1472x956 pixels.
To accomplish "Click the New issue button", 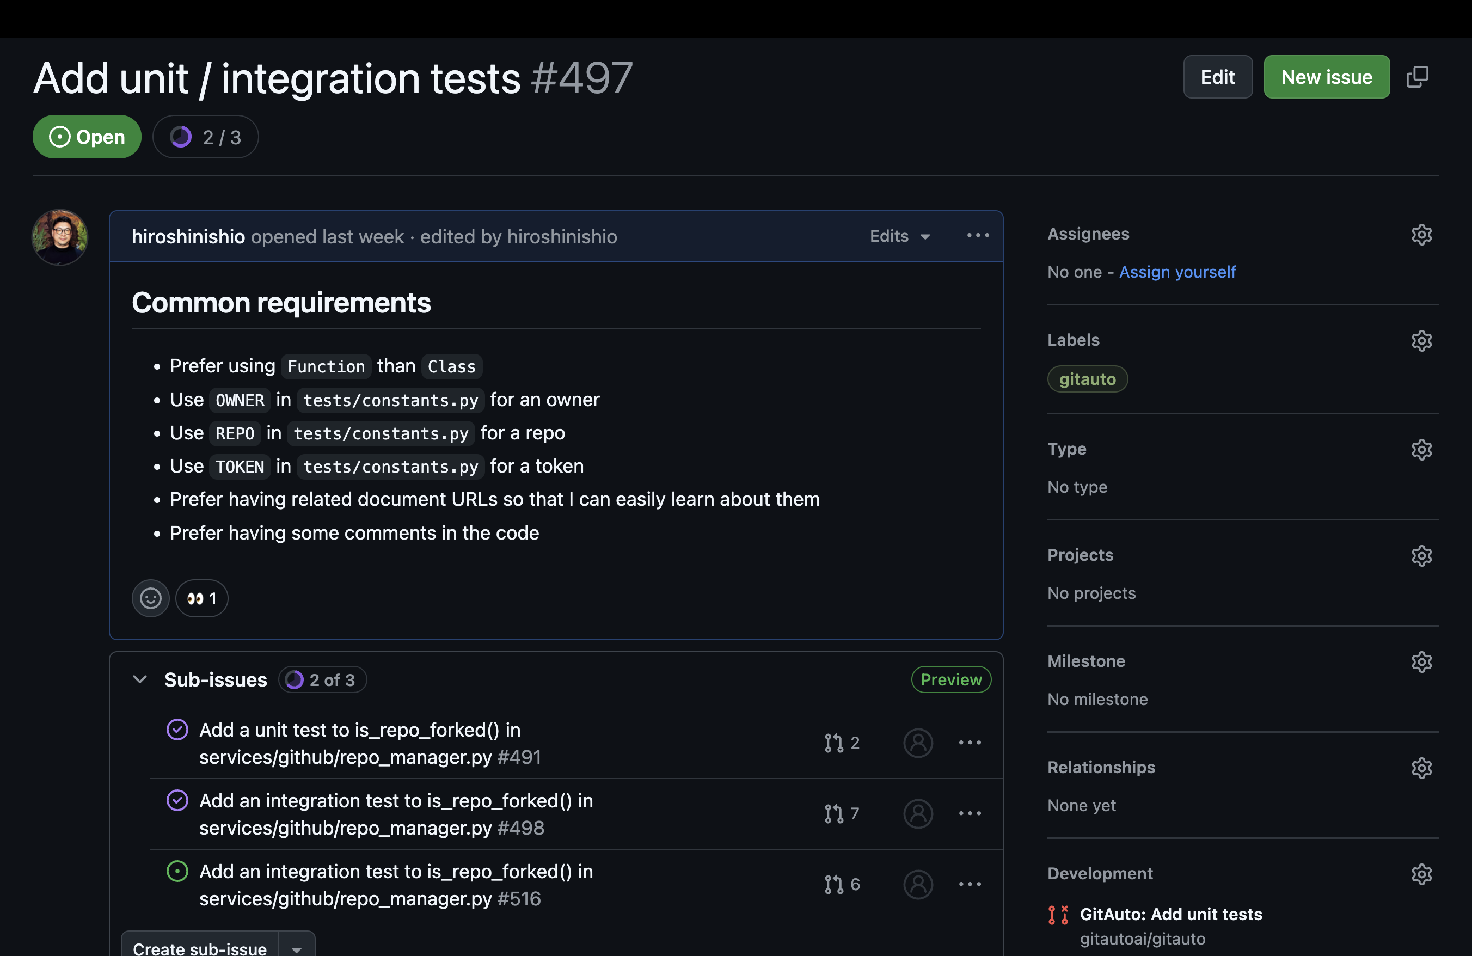I will [x=1327, y=76].
